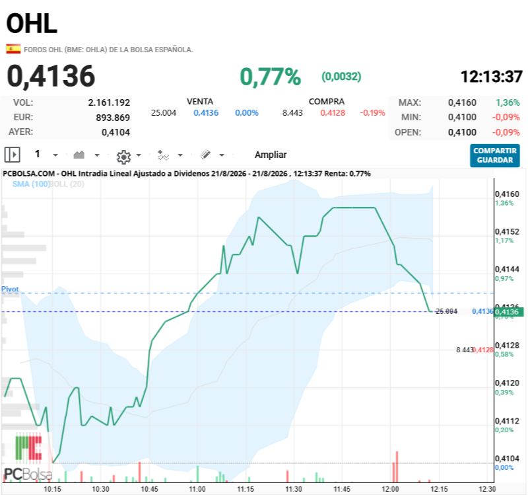The height and width of the screenshot is (495, 528).
Task: Click the 0,77% change value
Action: pyautogui.click(x=271, y=77)
